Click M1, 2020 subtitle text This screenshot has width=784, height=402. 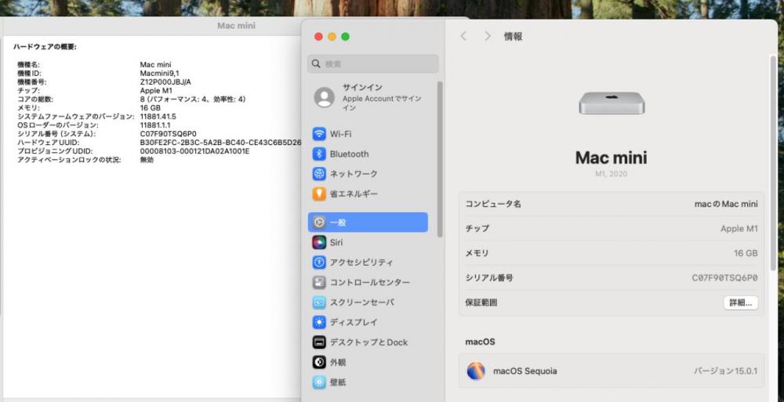coord(611,174)
